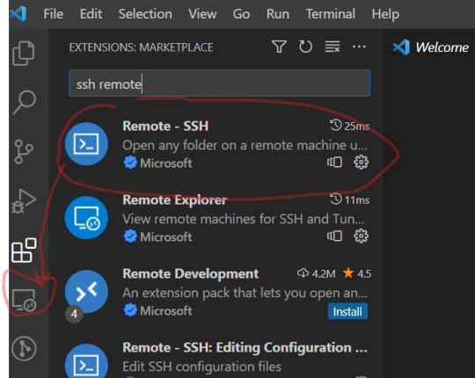Screen dimensions: 475x378
Task: Open the Source Control view
Action: [x=24, y=151]
